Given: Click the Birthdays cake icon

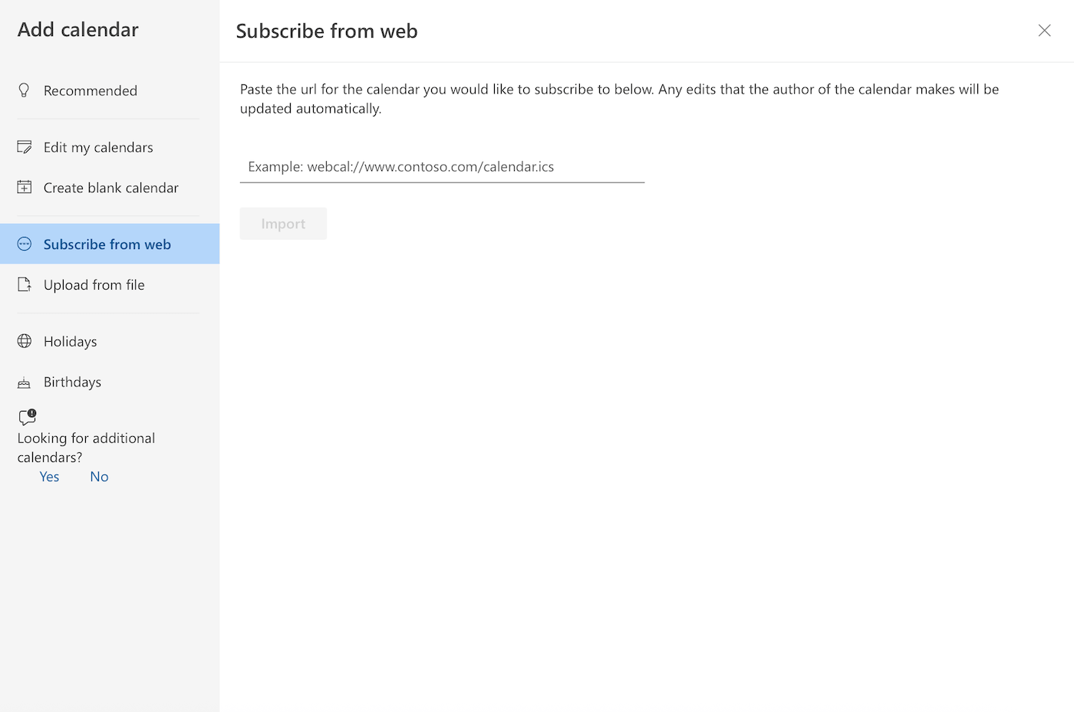Looking at the screenshot, I should 25,382.
